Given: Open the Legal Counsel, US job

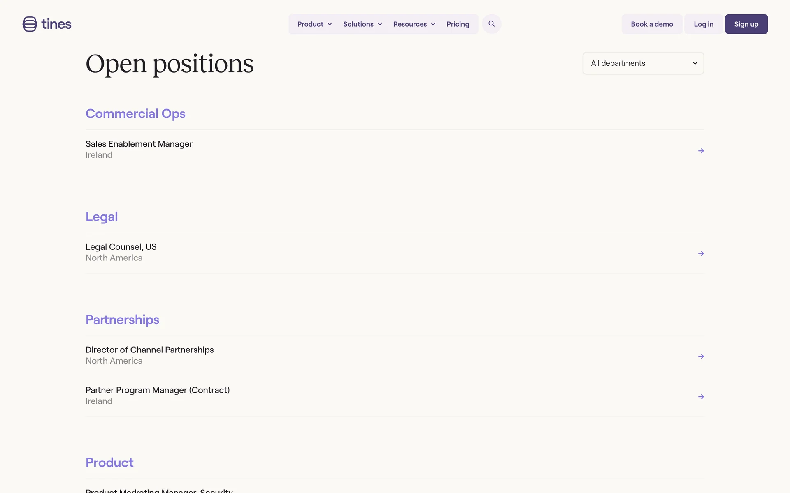Looking at the screenshot, I should (x=121, y=247).
